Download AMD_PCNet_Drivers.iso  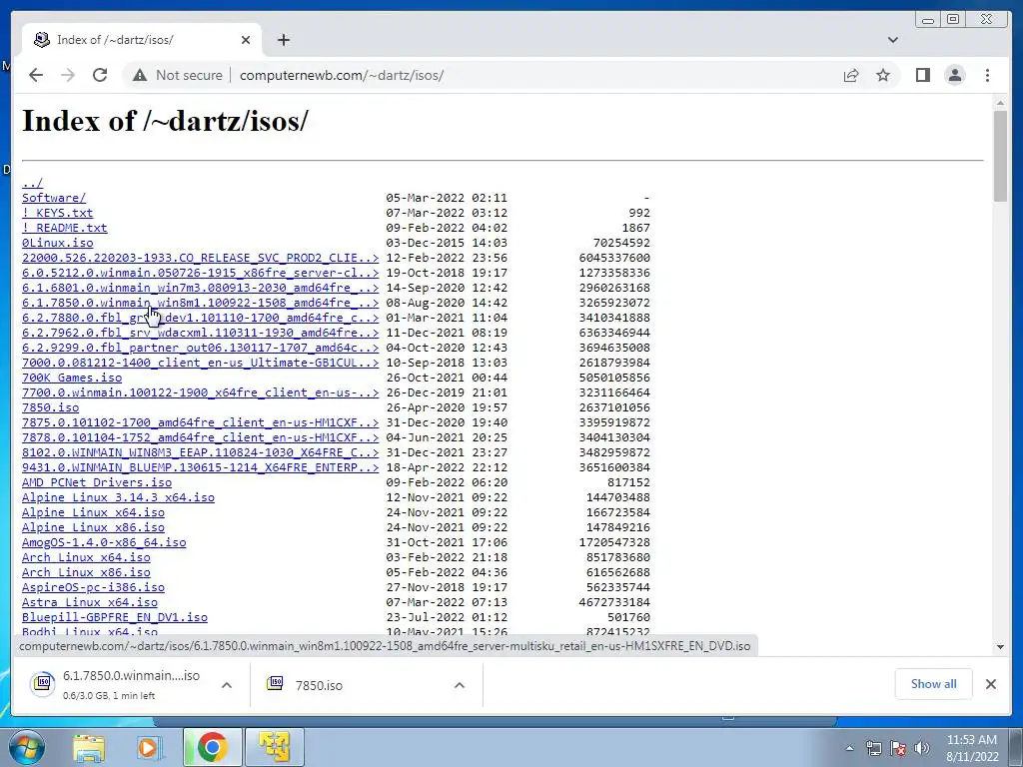coord(97,482)
